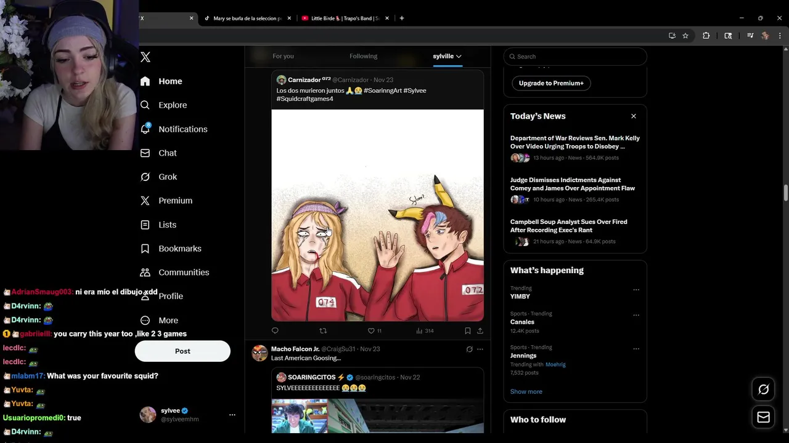Open the Premium page in sidebar
The image size is (789, 443).
166,201
